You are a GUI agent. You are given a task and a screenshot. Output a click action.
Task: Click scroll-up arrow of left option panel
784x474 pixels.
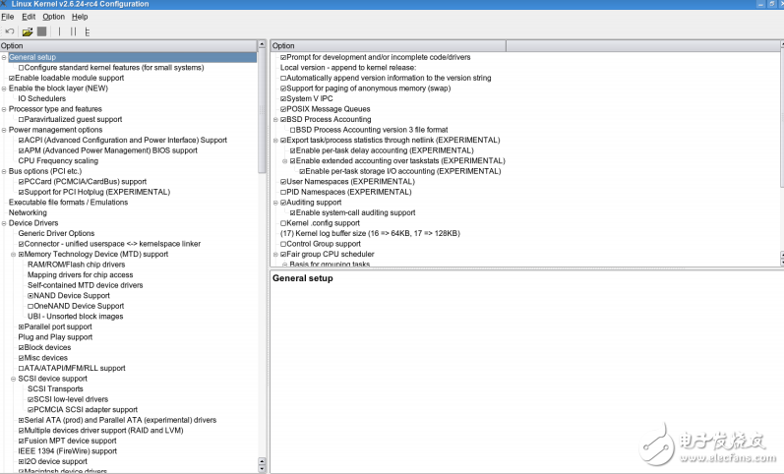pyautogui.click(x=262, y=45)
